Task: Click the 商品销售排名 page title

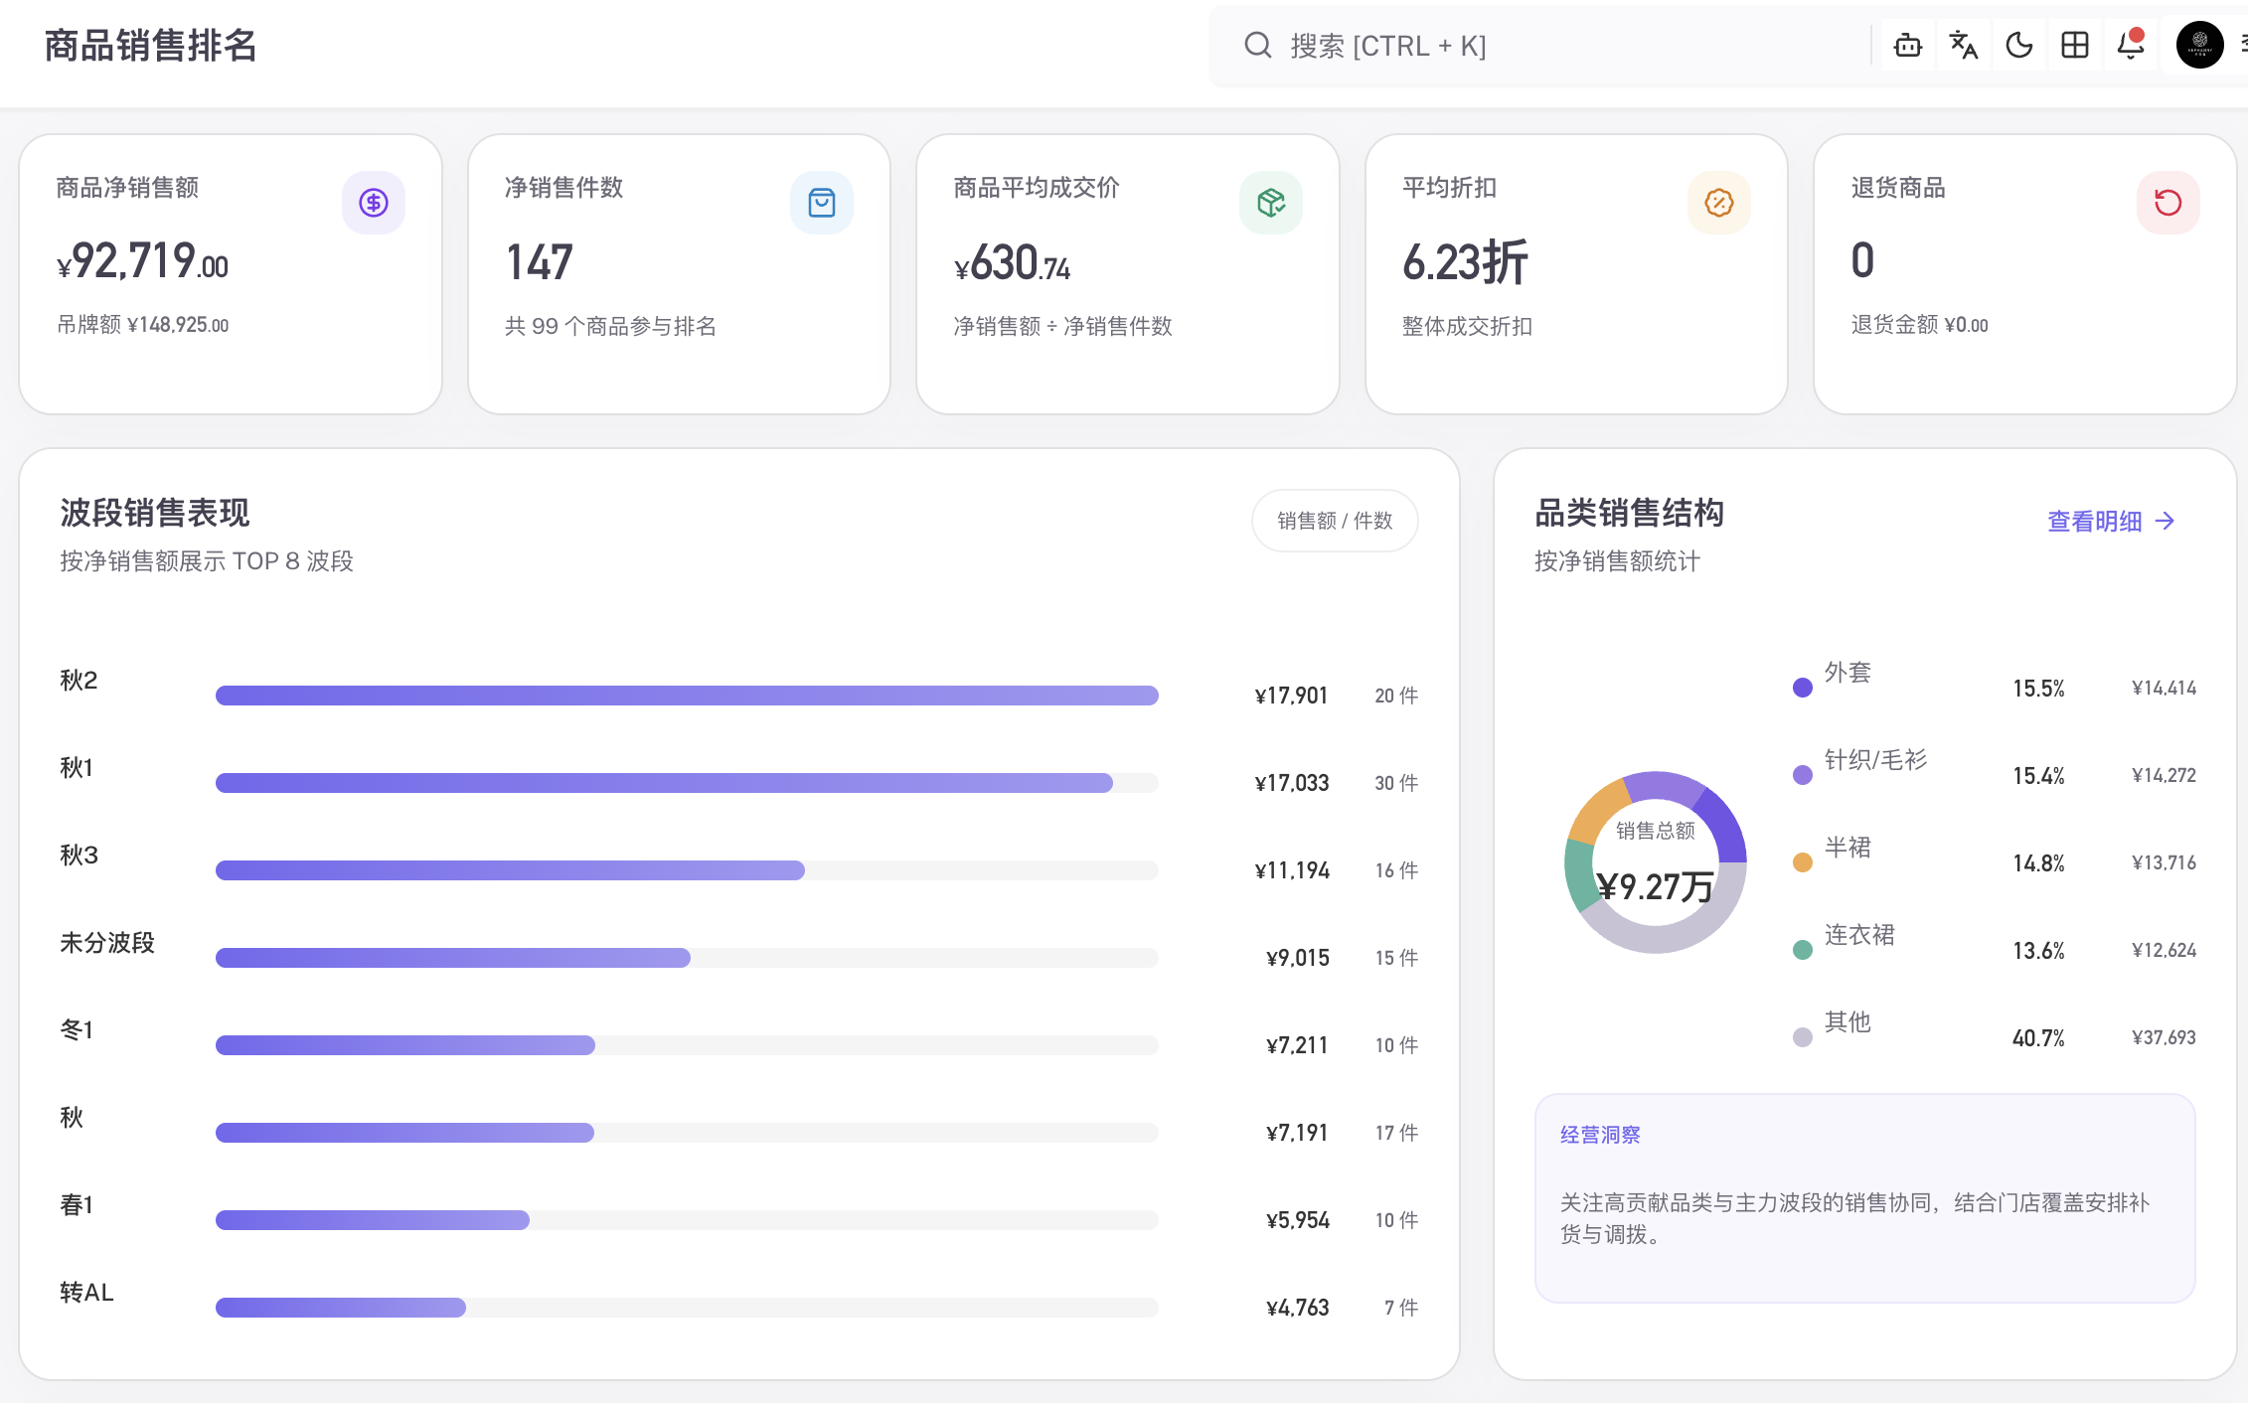Action: click(151, 46)
